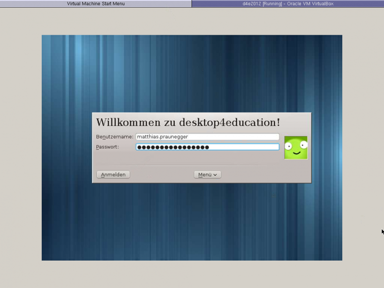Focus the Benutzername input field

207,137
